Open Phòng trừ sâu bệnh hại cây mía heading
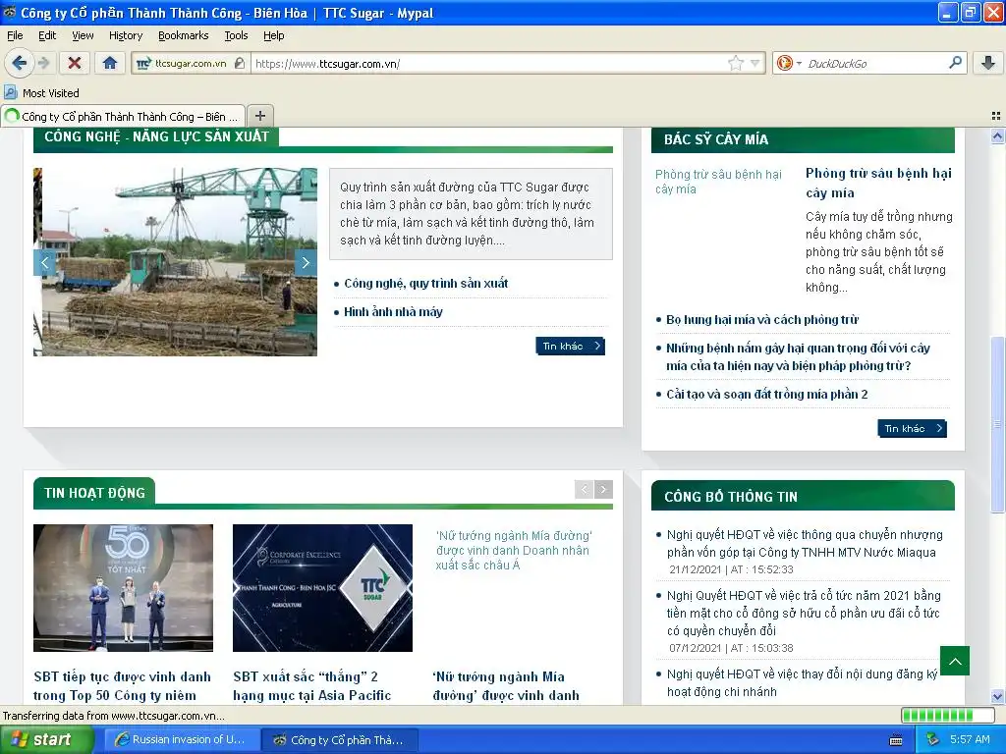Viewport: 1006px width, 754px height. [x=878, y=183]
